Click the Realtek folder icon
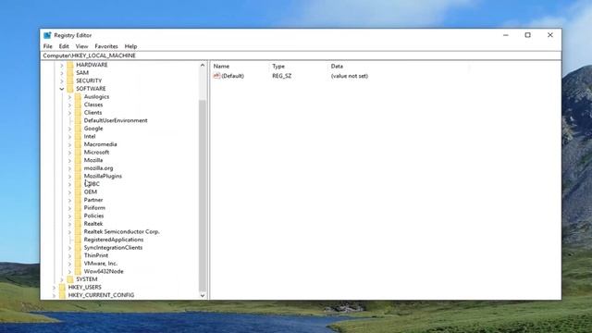 pyautogui.click(x=78, y=224)
